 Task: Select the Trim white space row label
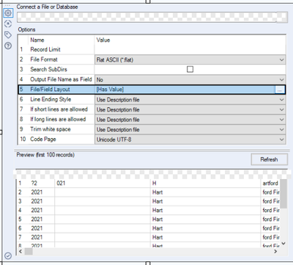(51, 129)
